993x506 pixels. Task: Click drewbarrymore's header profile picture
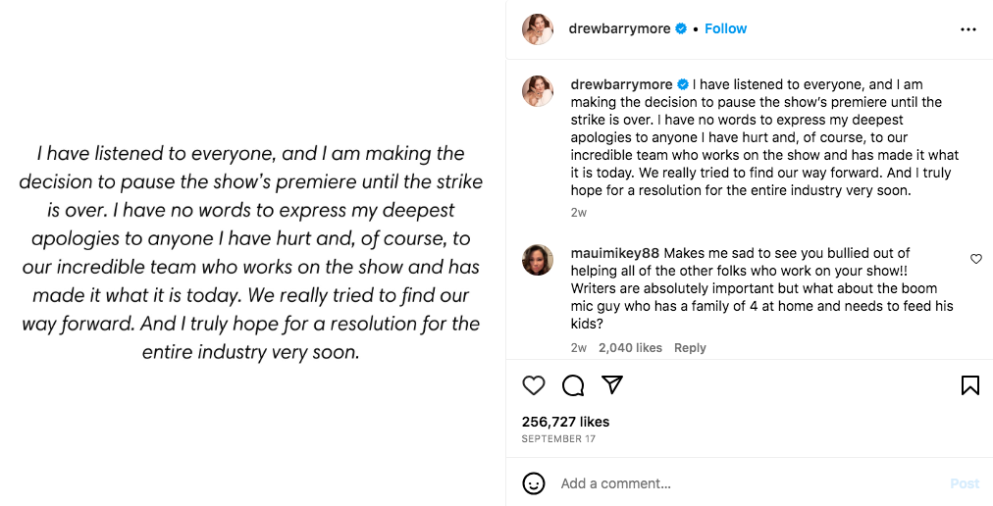coord(538,29)
